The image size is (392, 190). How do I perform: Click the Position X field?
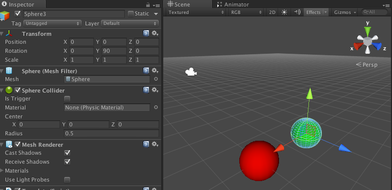pyautogui.click(x=82, y=42)
